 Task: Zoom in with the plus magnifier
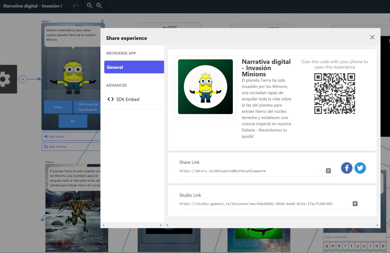[x=99, y=5]
